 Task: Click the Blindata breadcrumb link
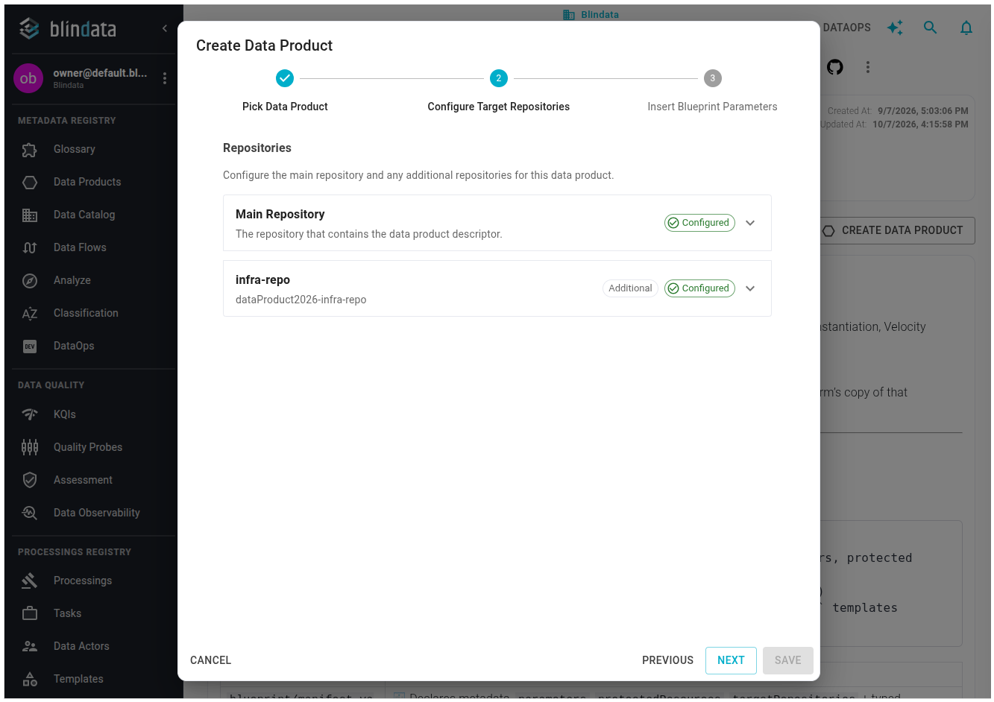[591, 15]
